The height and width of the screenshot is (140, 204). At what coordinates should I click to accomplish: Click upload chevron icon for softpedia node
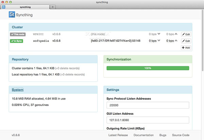click(x=176, y=41)
